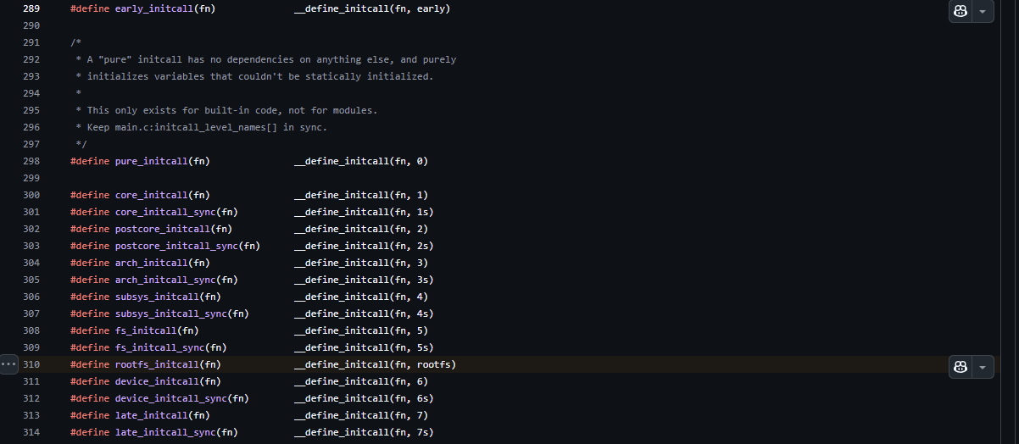Viewport: 1019px width, 444px height.
Task: Expand the Copilot dropdown arrow on line 310
Action: point(983,367)
